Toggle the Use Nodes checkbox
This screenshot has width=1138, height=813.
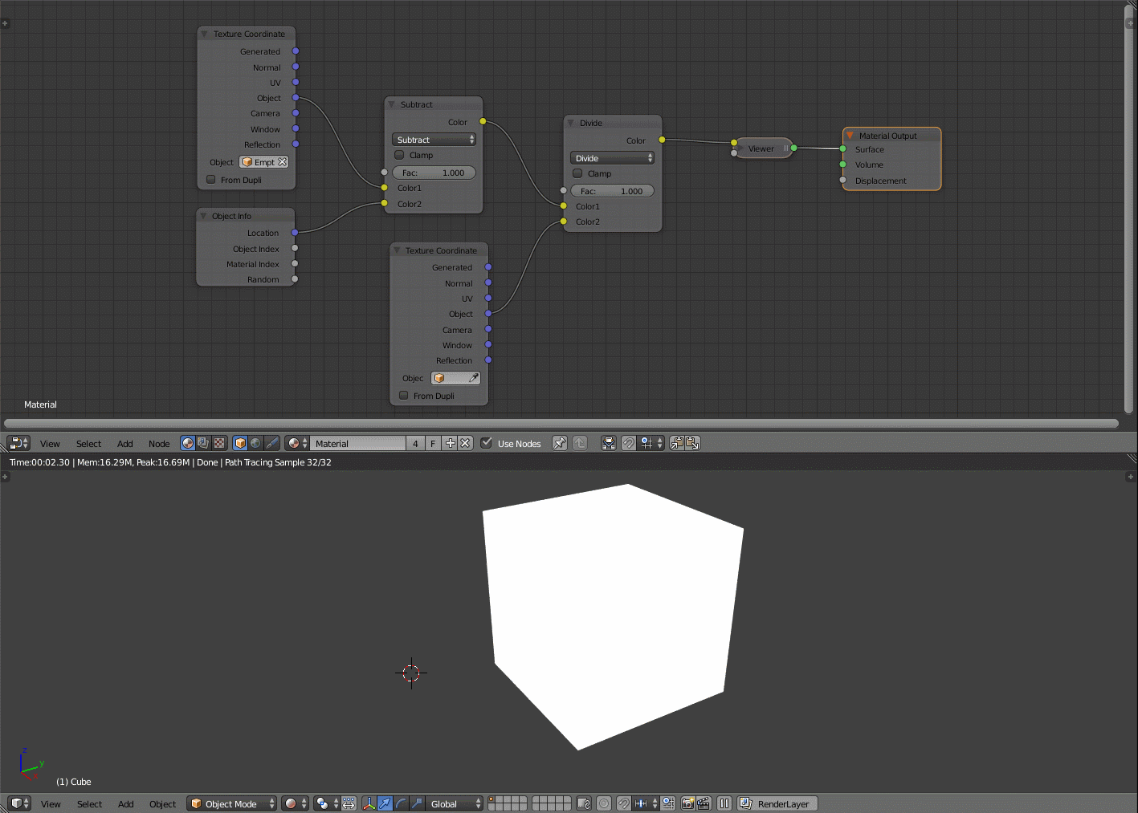[x=487, y=443]
